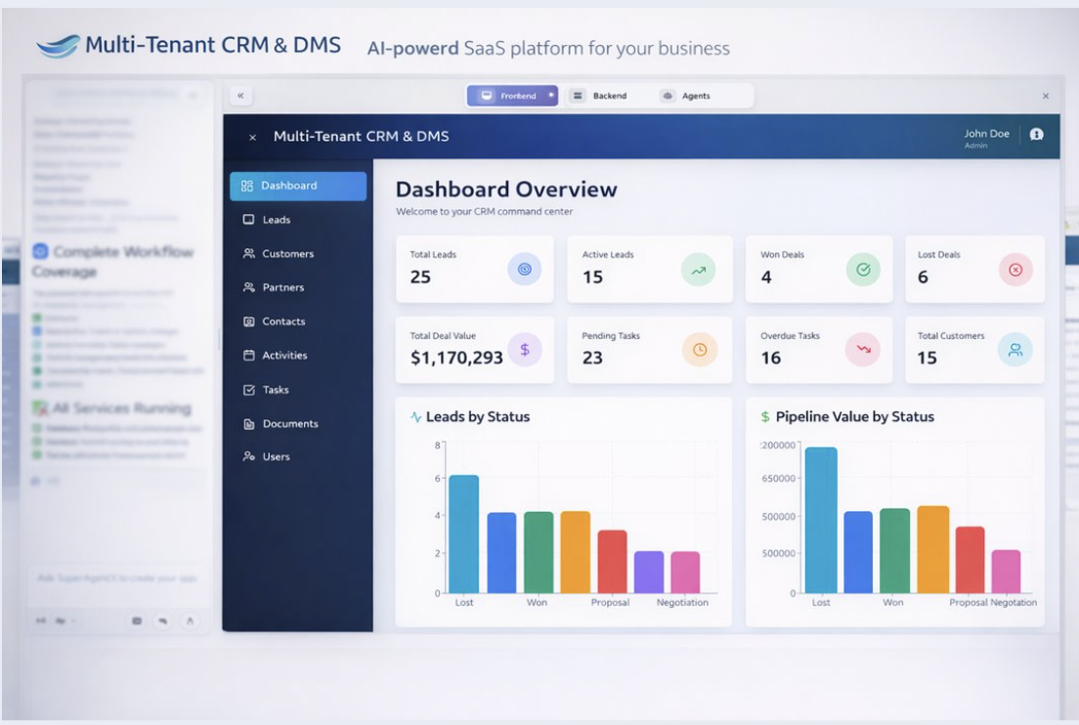Click the chart icon beside Leads by Status
This screenshot has width=1079, height=725.
click(413, 416)
